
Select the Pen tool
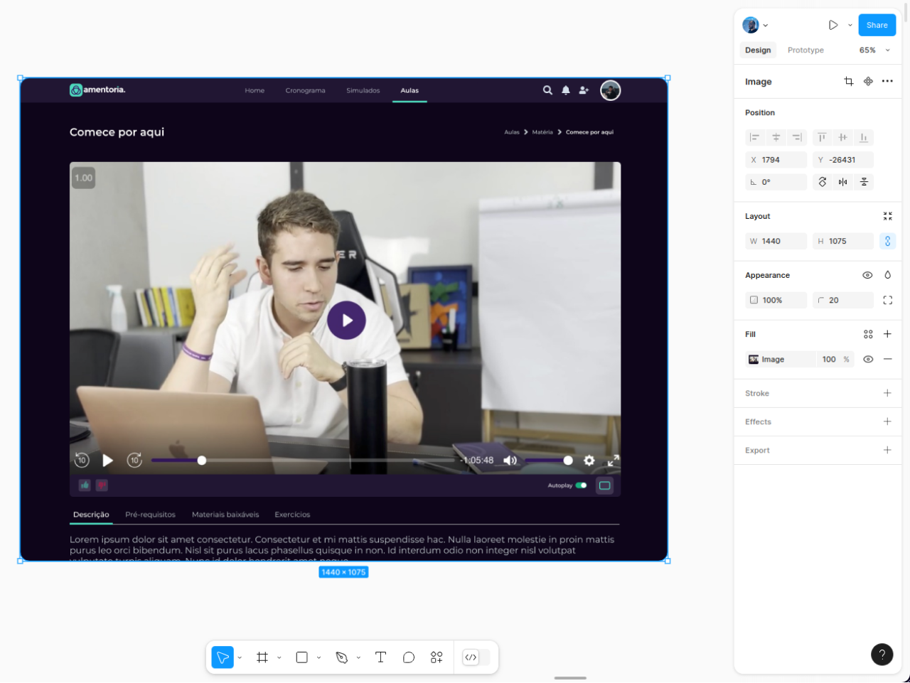[x=341, y=657]
